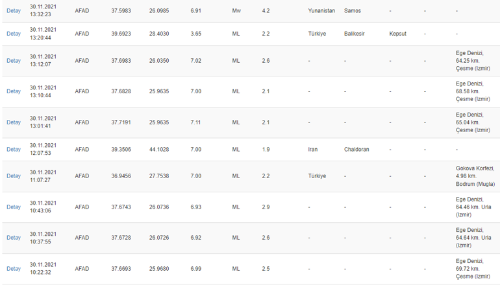
Task: Click Detay for the 13:10:44 earthquake
Action: [x=14, y=91]
